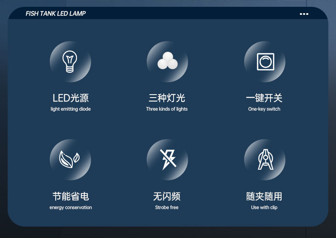Select the 节能省电 heading
The image size is (336, 238).
pyautogui.click(x=71, y=196)
